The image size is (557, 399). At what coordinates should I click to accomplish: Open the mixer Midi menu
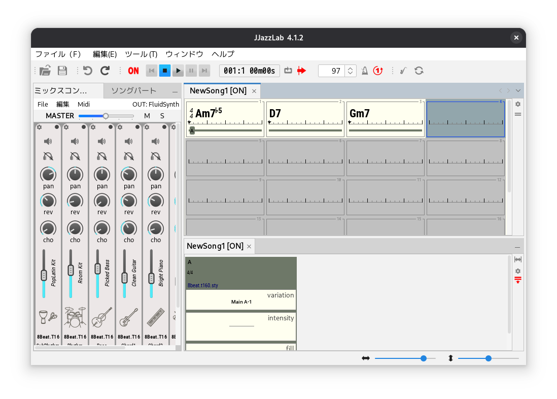coord(84,104)
